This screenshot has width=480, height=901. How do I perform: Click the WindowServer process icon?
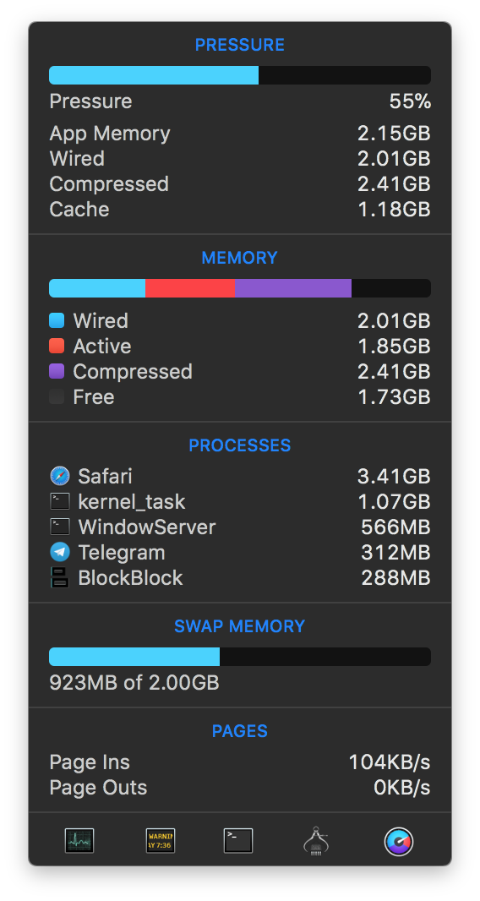(x=60, y=527)
